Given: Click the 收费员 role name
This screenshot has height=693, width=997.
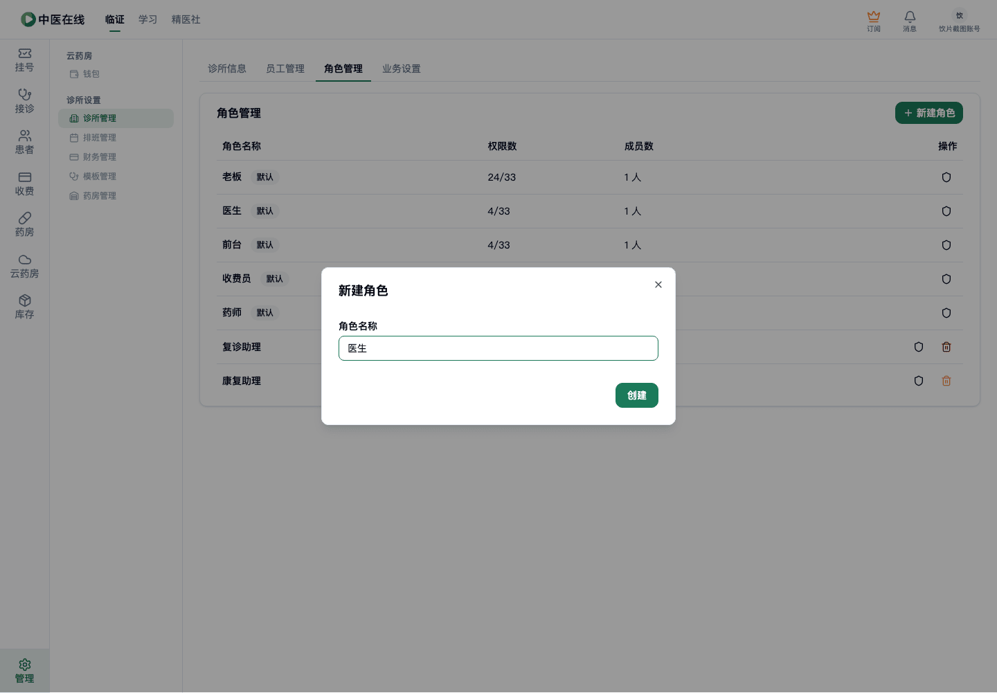Looking at the screenshot, I should (x=237, y=279).
